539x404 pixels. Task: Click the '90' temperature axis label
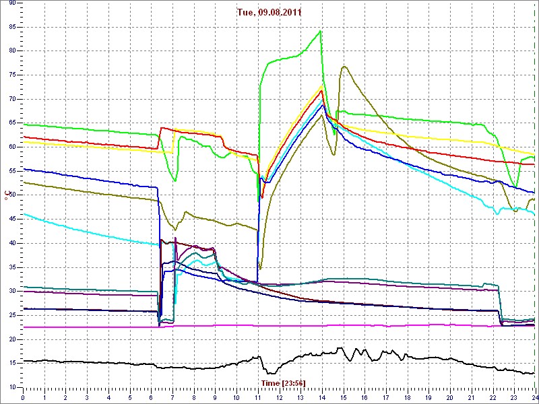11,3
